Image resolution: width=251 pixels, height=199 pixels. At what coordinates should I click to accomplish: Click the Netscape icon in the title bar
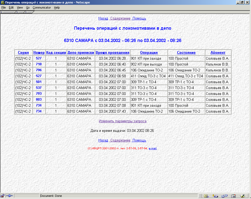[x=2, y=2]
